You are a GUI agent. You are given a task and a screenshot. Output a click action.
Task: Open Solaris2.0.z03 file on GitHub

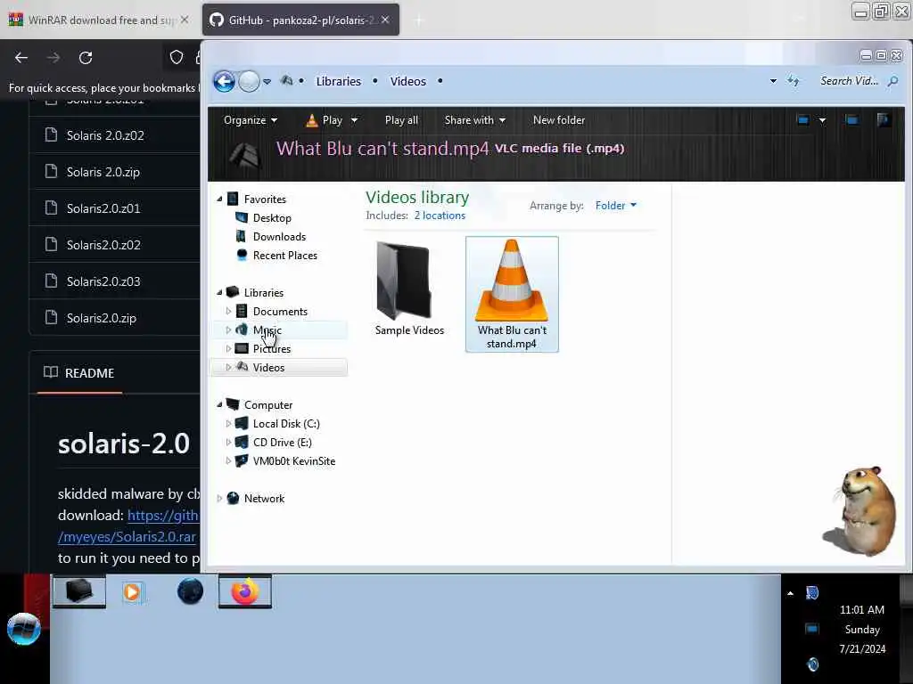pyautogui.click(x=103, y=281)
